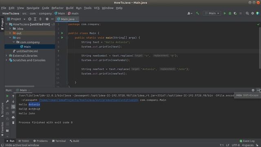The height and width of the screenshot is (147, 261).
Task: Click the company breadcrumb in navigation bar
Action: coord(45,13)
